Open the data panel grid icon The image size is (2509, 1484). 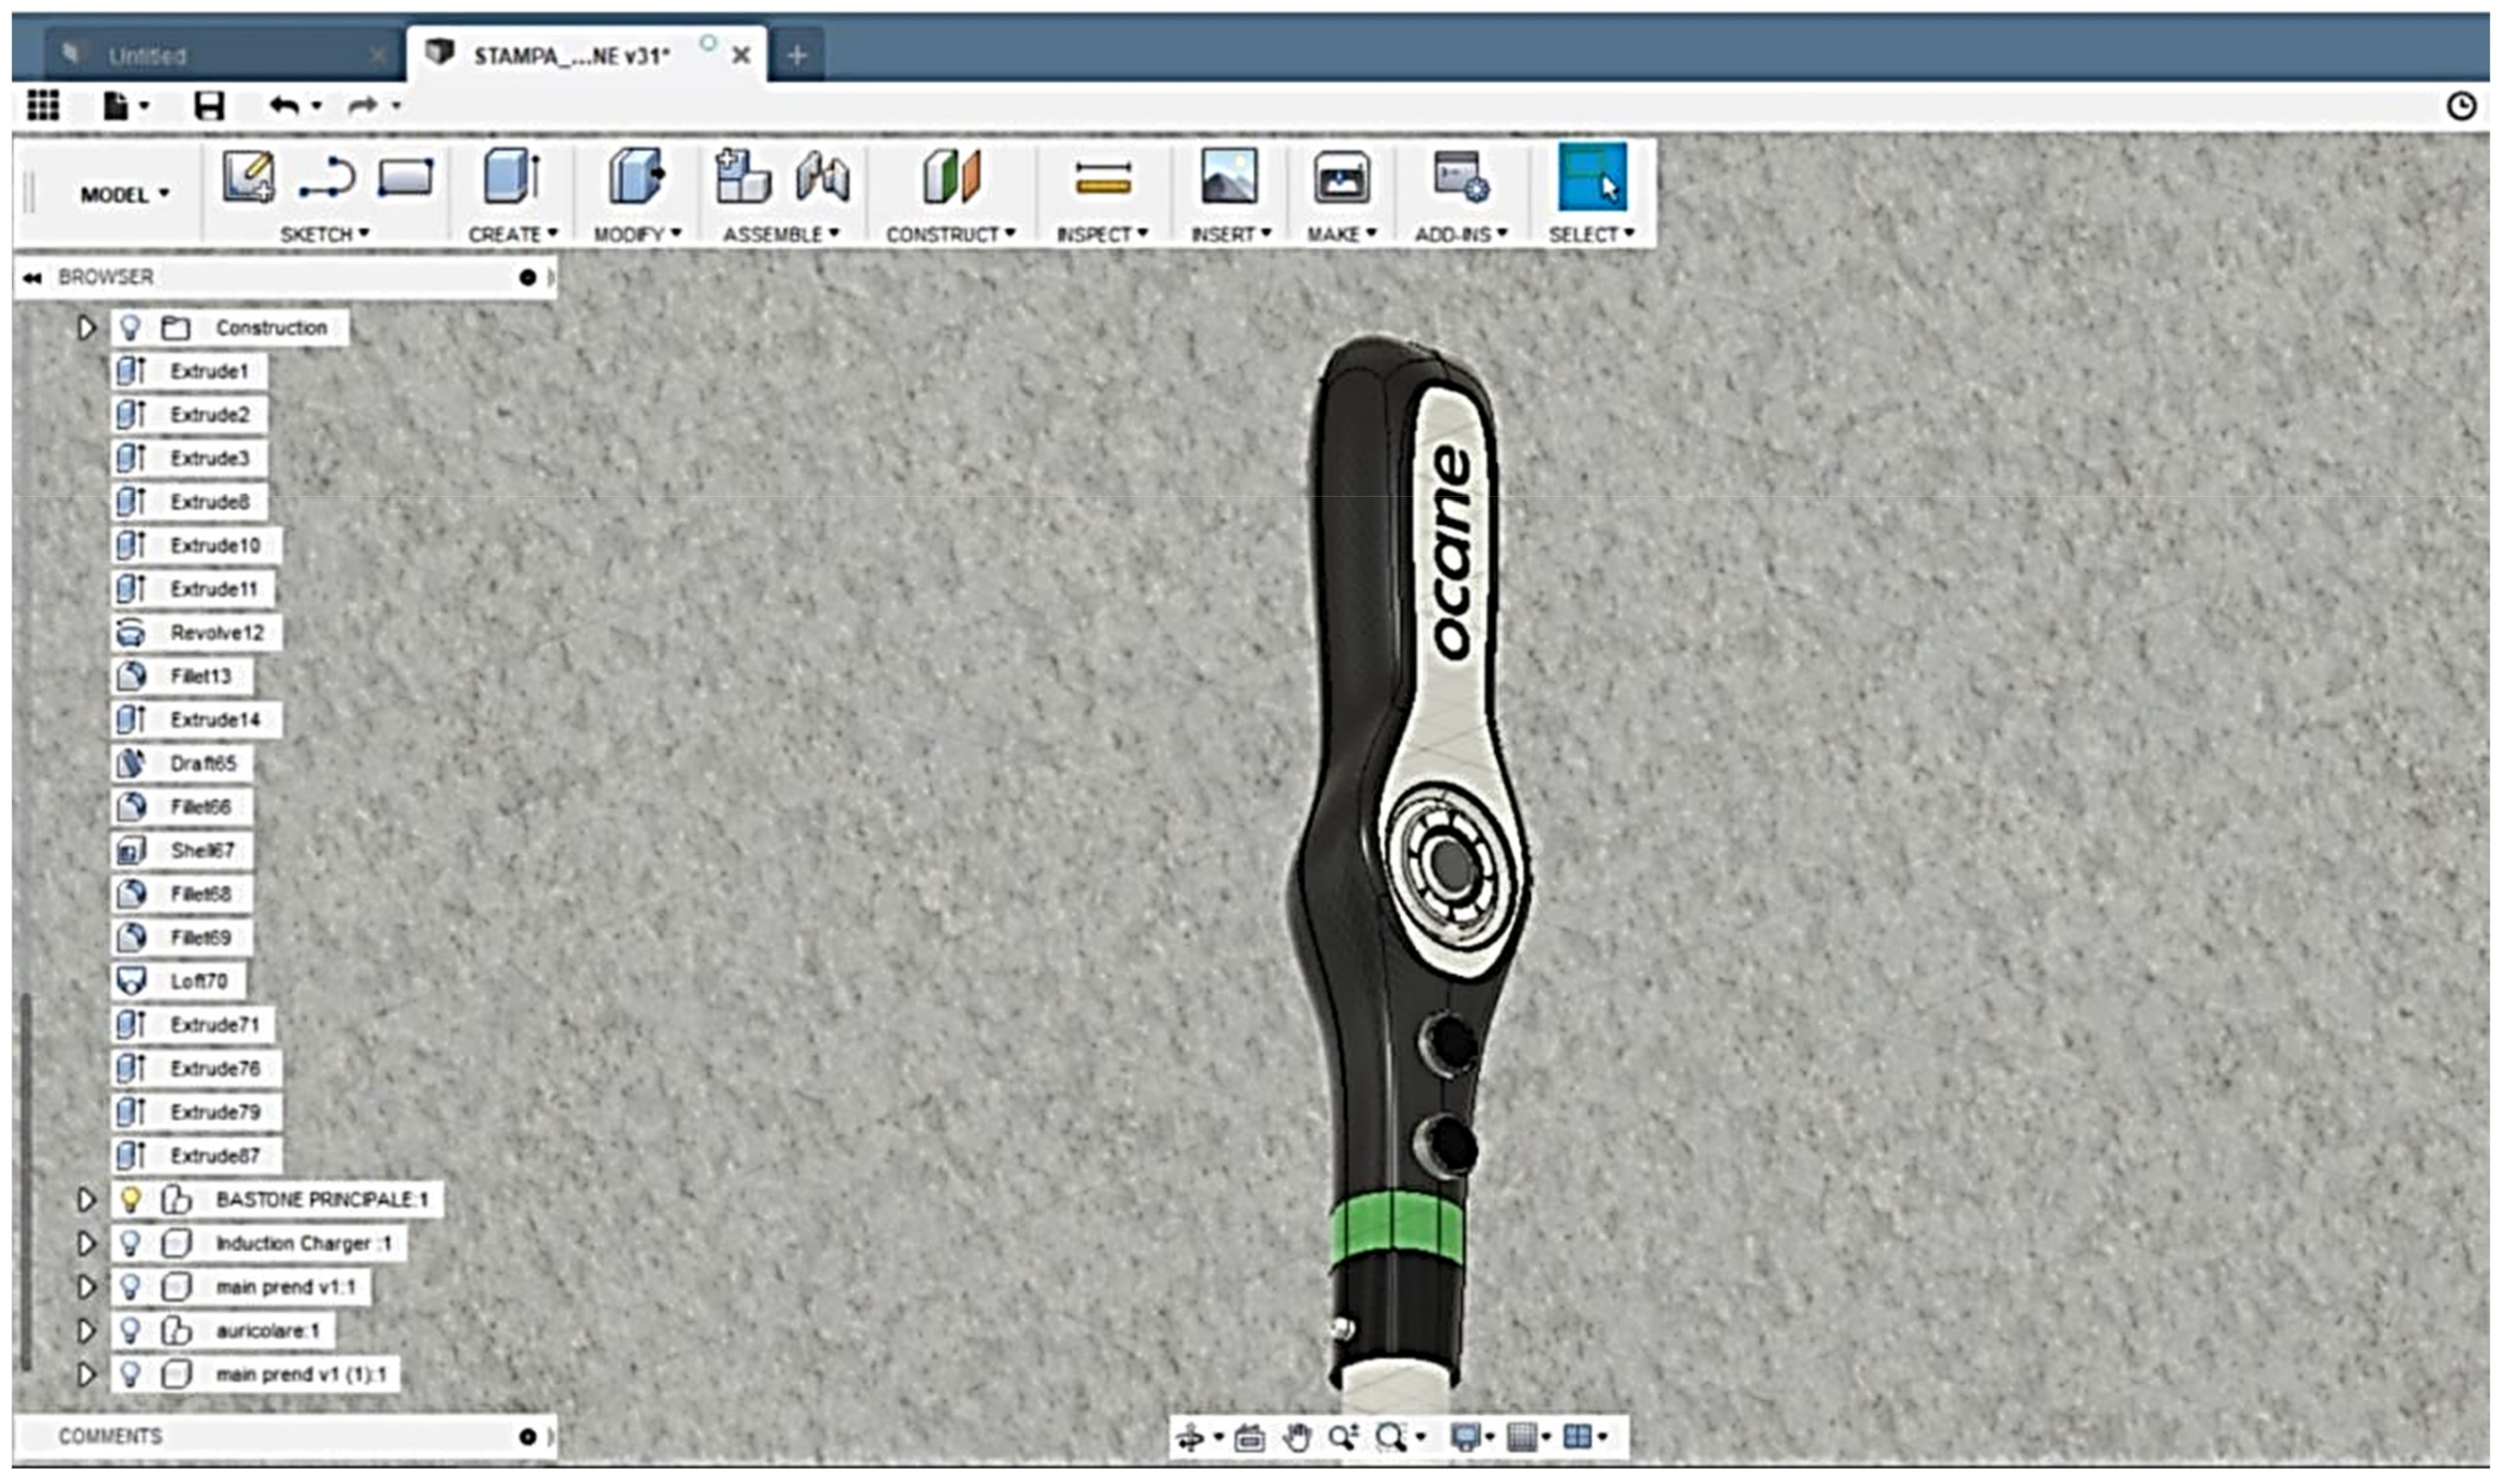tap(42, 105)
